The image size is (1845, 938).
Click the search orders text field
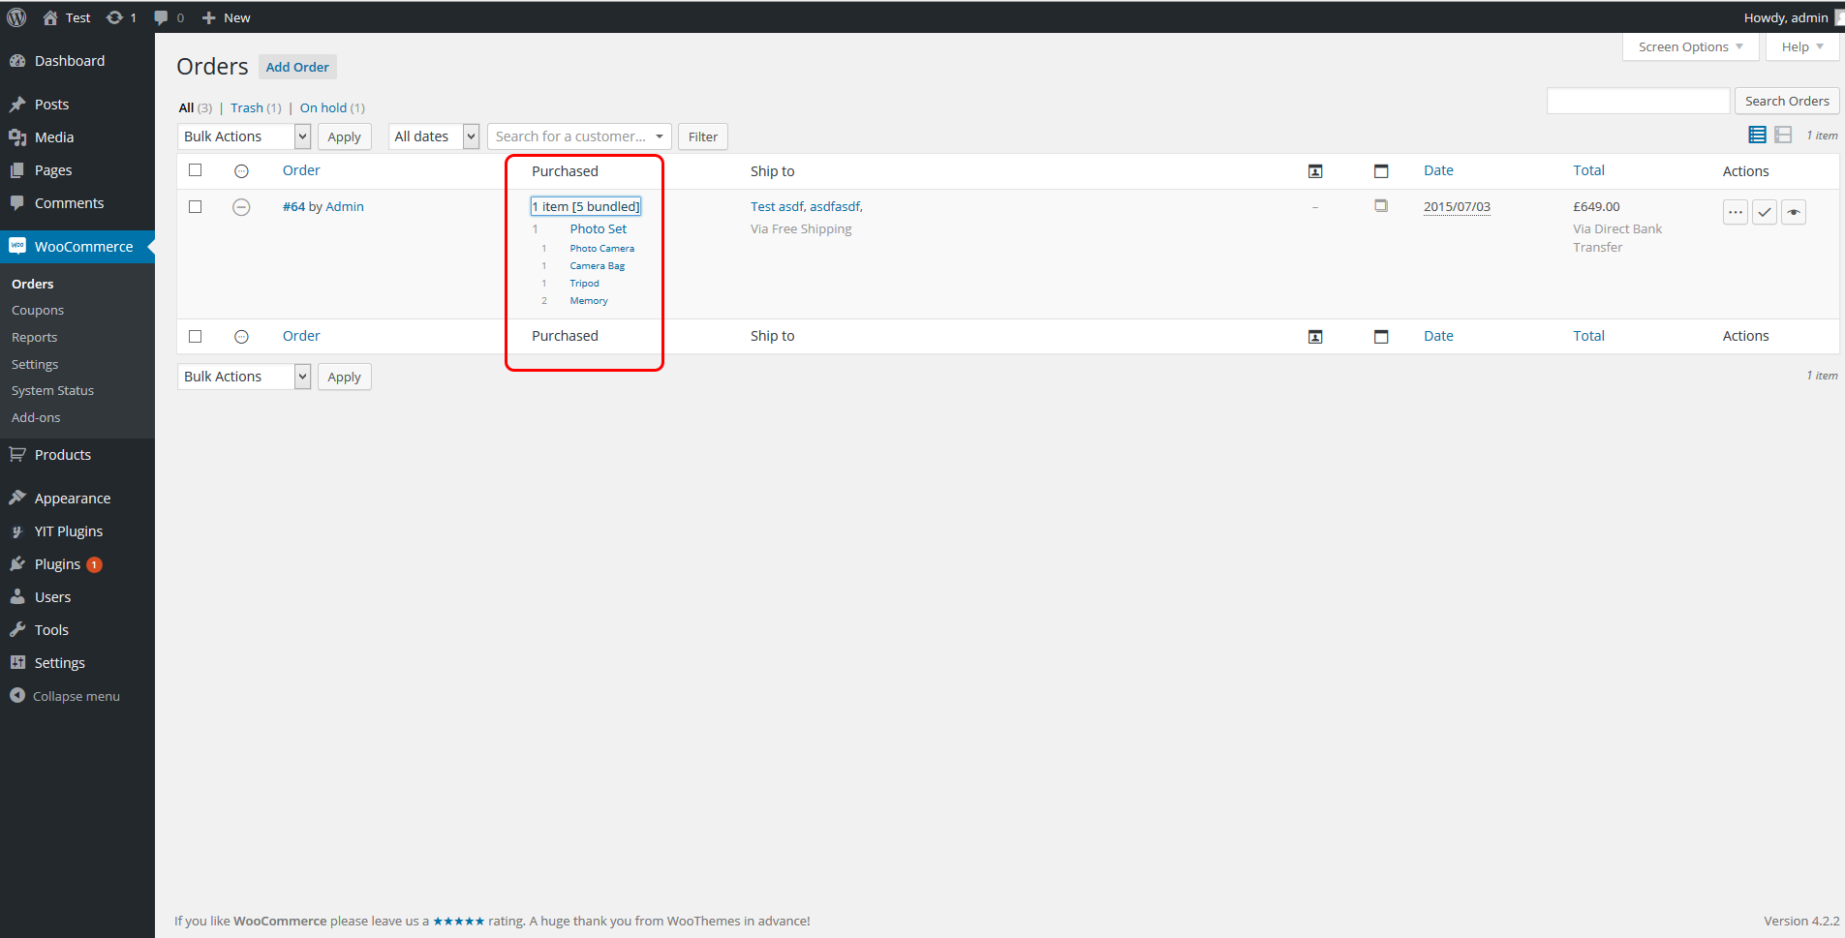point(1638,101)
